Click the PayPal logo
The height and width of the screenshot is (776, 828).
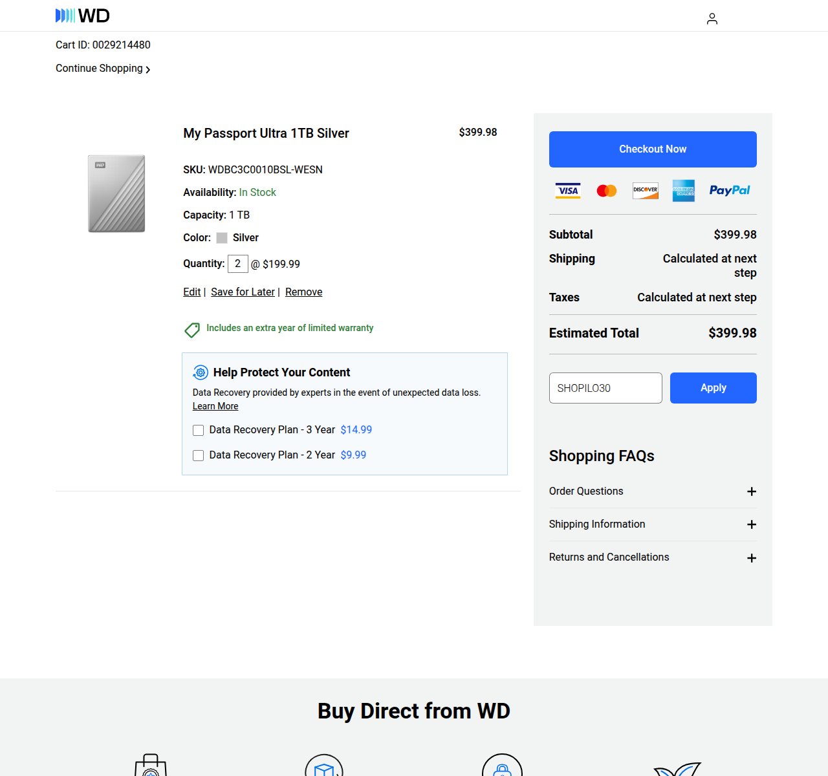pos(730,190)
